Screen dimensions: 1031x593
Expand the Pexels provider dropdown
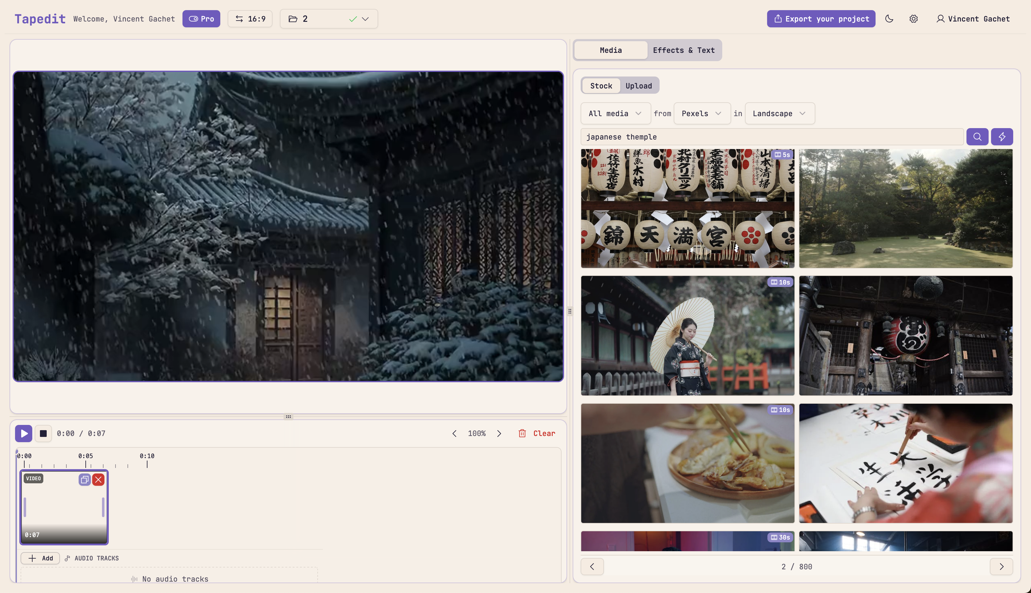(x=702, y=114)
